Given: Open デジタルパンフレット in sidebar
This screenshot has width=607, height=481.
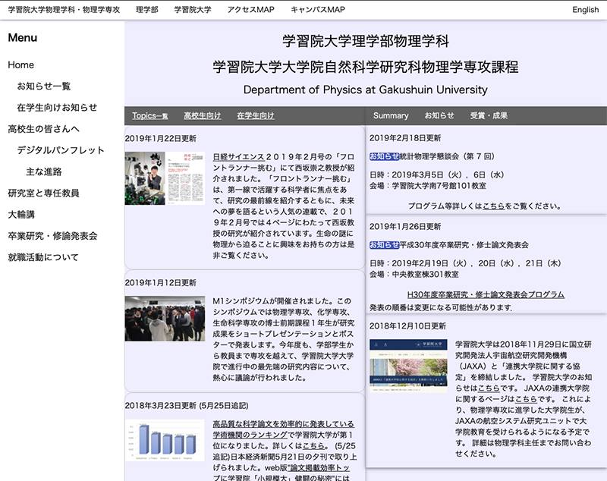Looking at the screenshot, I should (x=61, y=149).
